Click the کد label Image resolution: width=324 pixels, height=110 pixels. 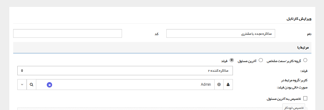click(157, 34)
